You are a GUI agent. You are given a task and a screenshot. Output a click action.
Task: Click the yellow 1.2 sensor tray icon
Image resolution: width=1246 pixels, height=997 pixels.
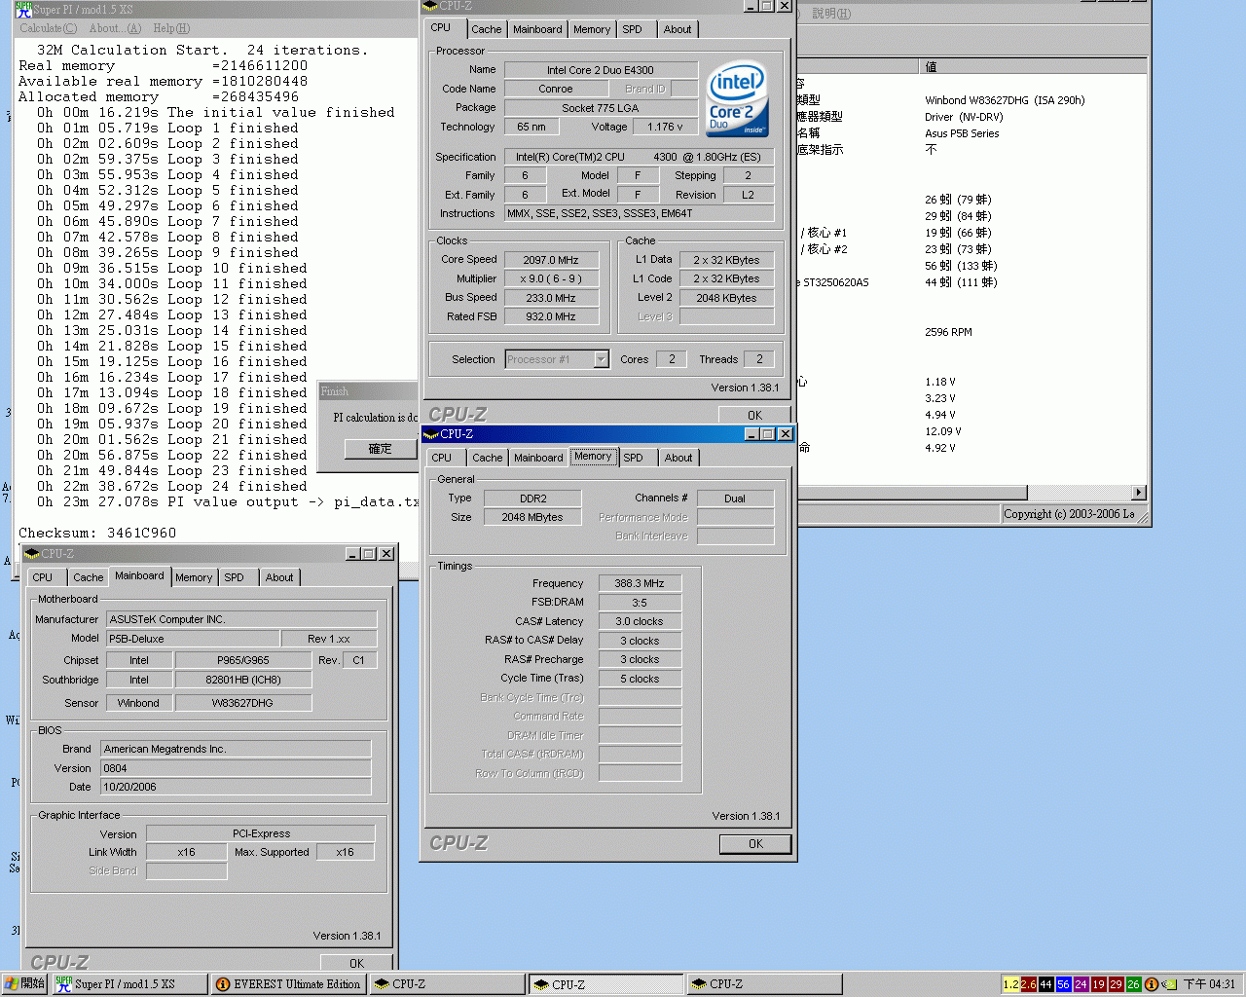tap(1010, 984)
